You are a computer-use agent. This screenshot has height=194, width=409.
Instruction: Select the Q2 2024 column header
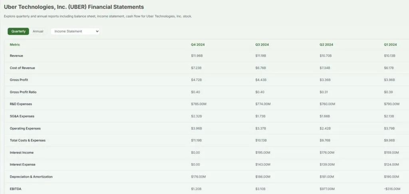point(326,45)
